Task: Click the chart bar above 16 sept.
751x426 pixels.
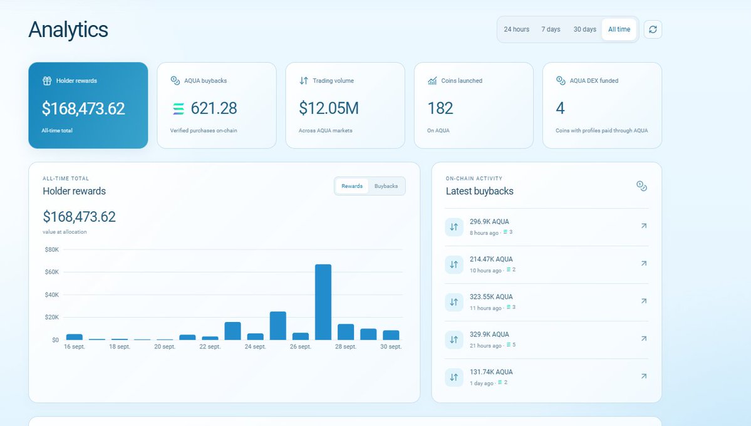Action: [75, 337]
